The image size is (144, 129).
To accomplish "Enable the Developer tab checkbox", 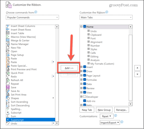I will click(85, 96).
